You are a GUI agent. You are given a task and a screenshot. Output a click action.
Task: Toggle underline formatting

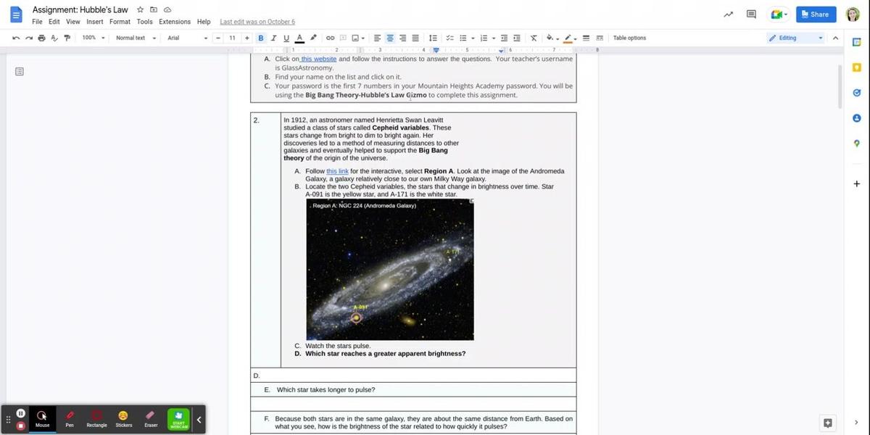[286, 38]
